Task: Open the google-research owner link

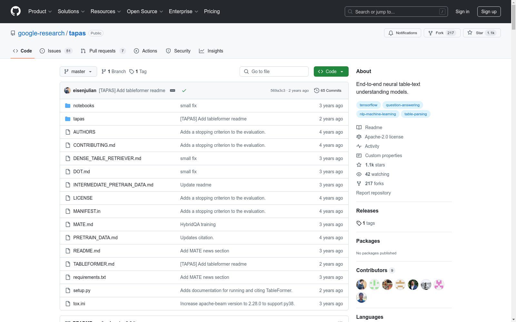Action: point(41,33)
